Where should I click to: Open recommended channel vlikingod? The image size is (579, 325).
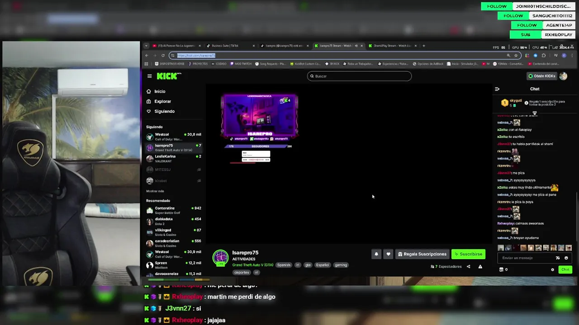(x=174, y=232)
